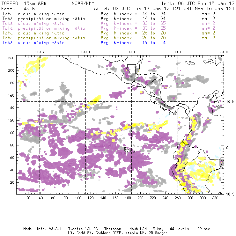The image size is (236, 236).
Task: Click "60" on the vertical axis
Action: [12, 158]
